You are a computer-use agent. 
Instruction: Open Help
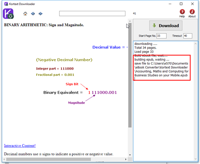click(182, 14)
